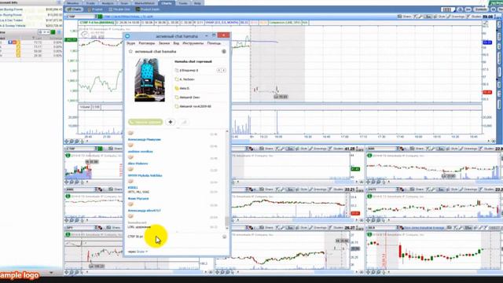
Task: Expand symbol dropdown on middle-left small chart
Action: pyautogui.click(x=96, y=189)
